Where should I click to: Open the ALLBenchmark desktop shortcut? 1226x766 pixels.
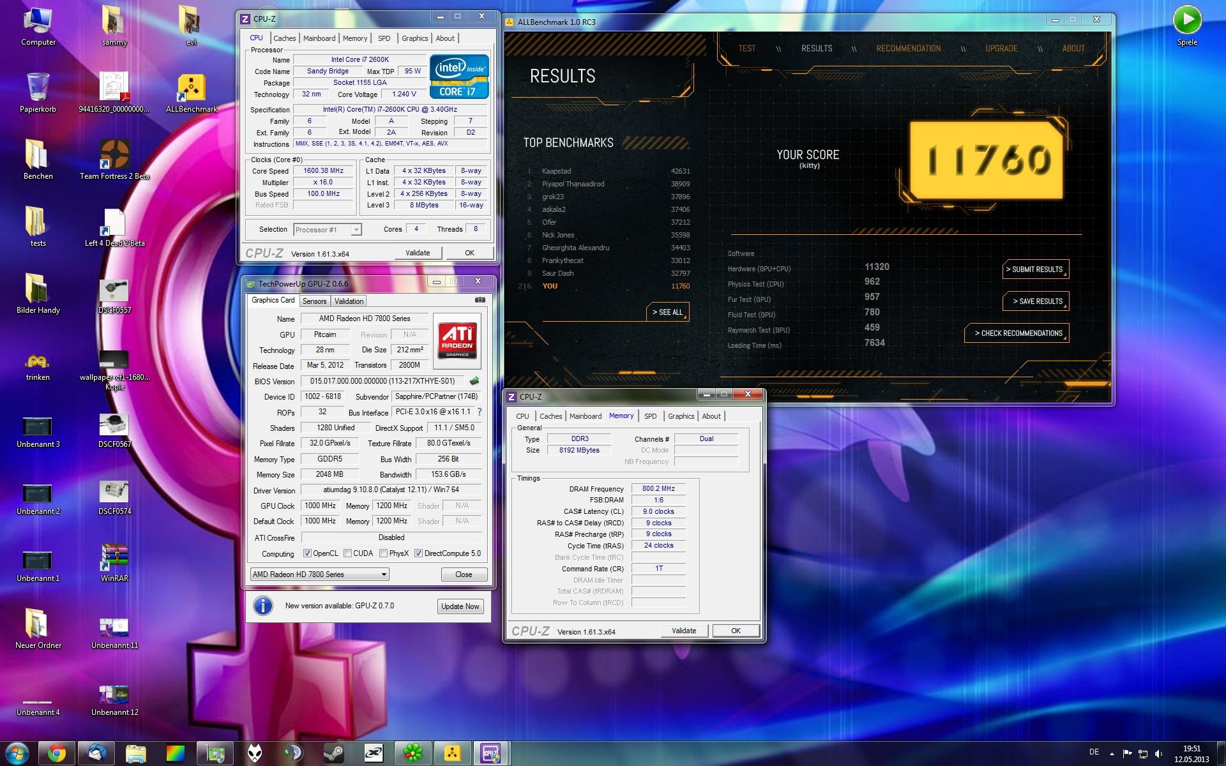click(192, 93)
